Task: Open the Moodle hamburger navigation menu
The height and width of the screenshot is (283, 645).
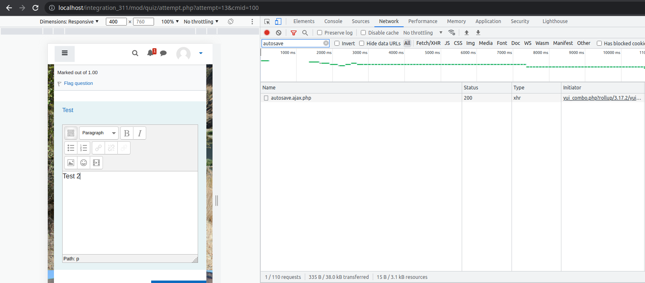Action: 65,53
